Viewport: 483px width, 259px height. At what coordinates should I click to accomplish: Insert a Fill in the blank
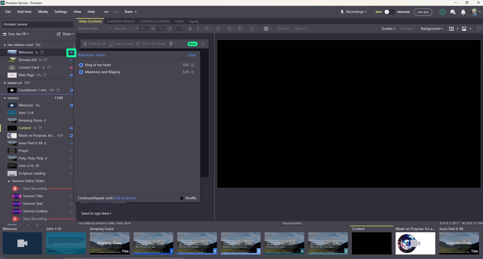point(138,44)
